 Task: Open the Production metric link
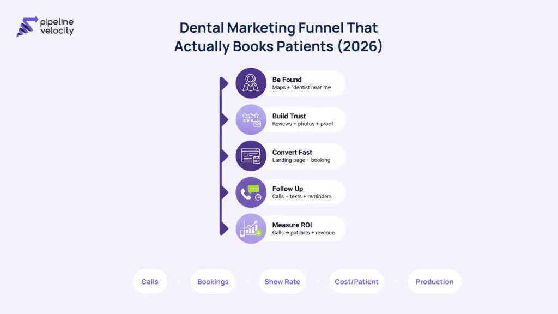[434, 281]
